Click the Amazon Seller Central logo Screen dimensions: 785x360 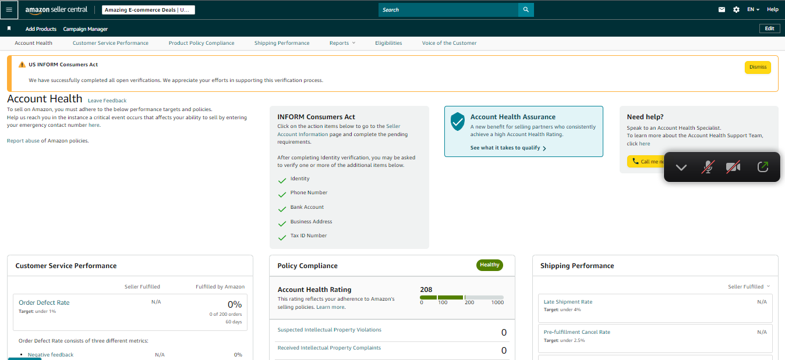56,10
